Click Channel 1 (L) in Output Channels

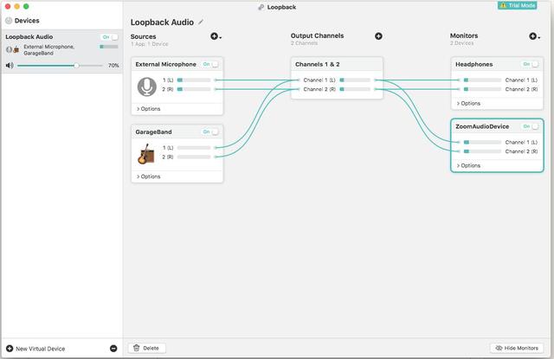(319, 80)
